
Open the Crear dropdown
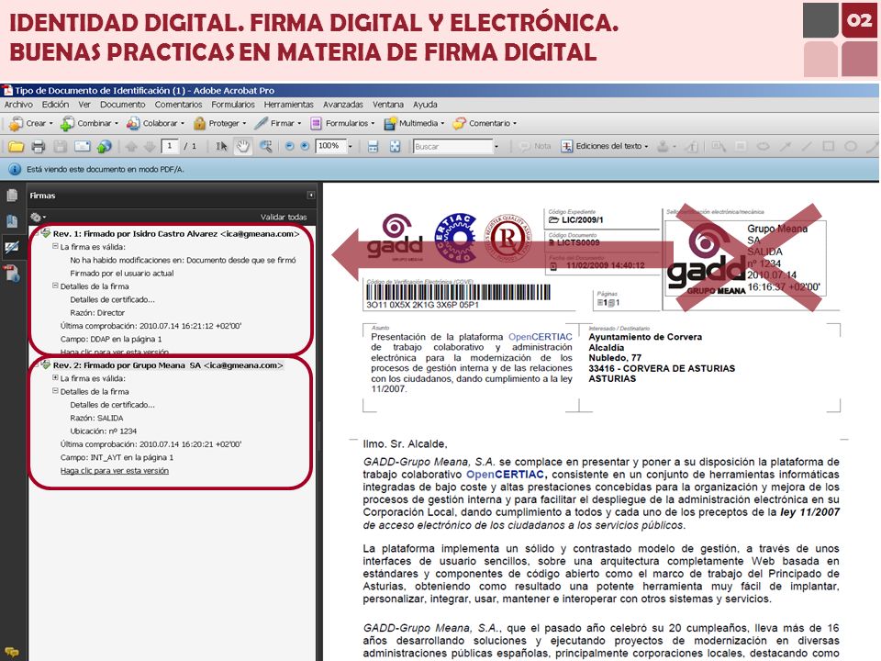click(31, 123)
